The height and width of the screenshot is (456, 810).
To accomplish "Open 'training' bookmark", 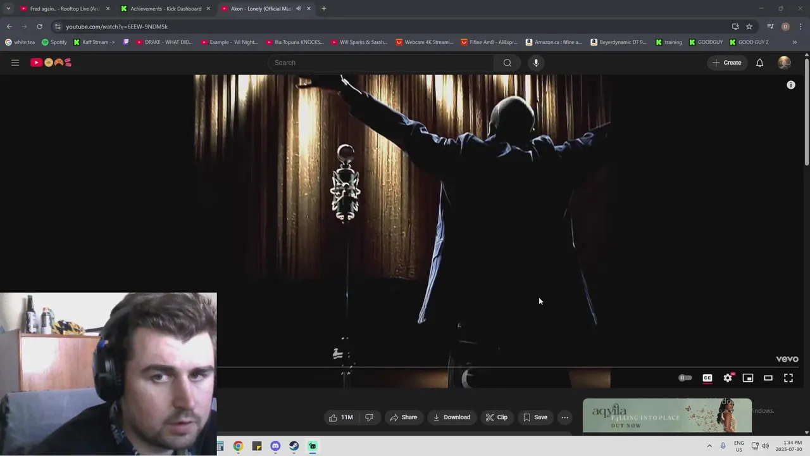I will coord(669,42).
